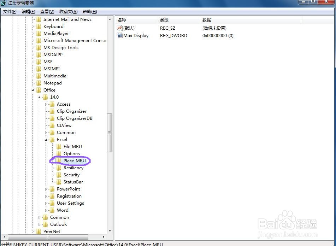The image size is (336, 246).
Task: Sort by the 名称 column header
Action: point(136,20)
